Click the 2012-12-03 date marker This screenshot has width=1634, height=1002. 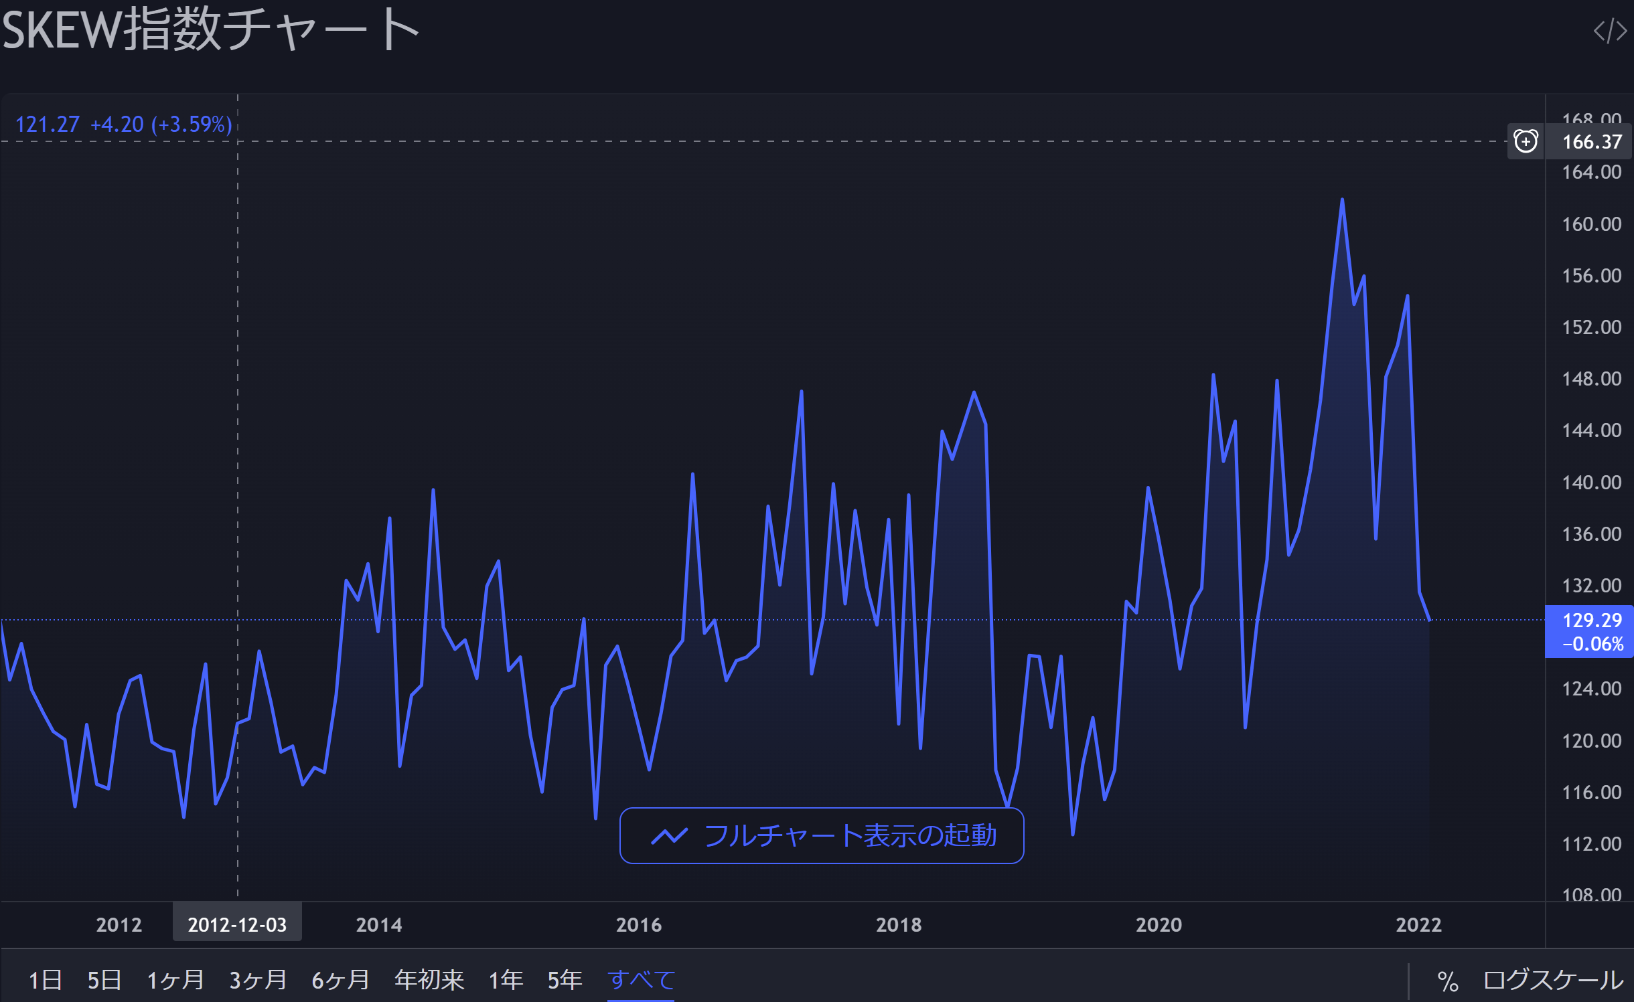(x=237, y=924)
